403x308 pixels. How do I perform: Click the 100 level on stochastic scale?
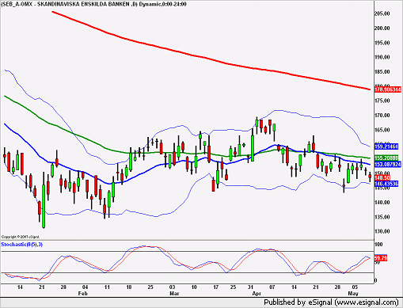[378, 245]
